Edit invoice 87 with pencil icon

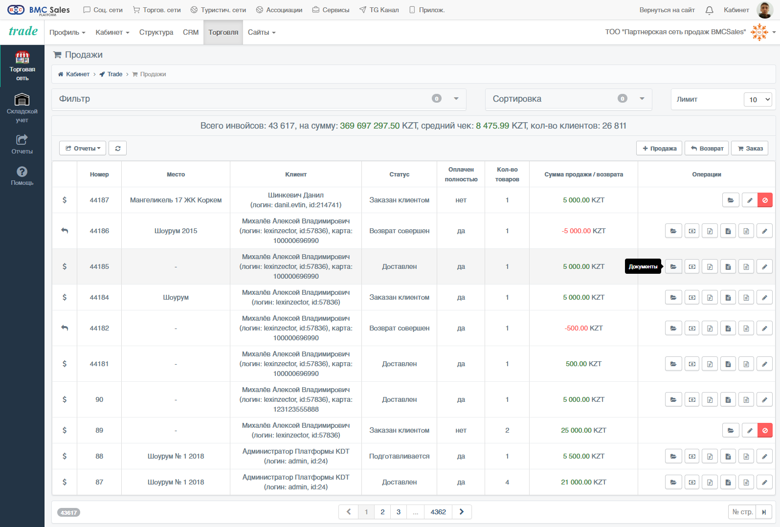point(764,482)
